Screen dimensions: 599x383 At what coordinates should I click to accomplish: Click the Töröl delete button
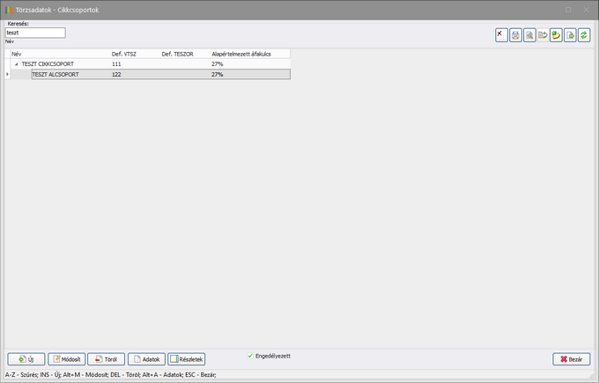coord(106,359)
